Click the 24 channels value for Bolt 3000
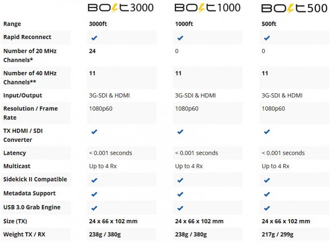 click(92, 51)
